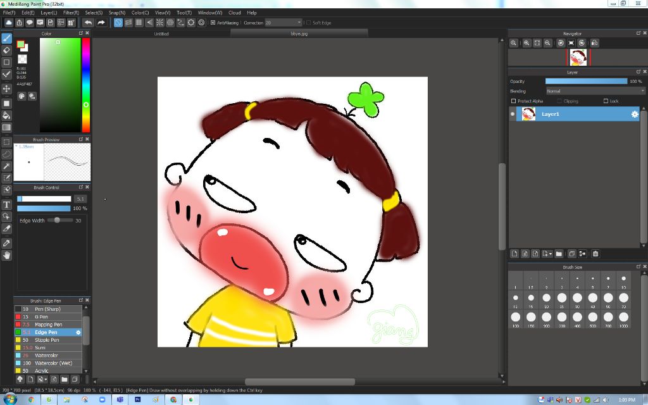Click the Windows Start button
The width and height of the screenshot is (648, 405).
pyautogui.click(x=10, y=399)
